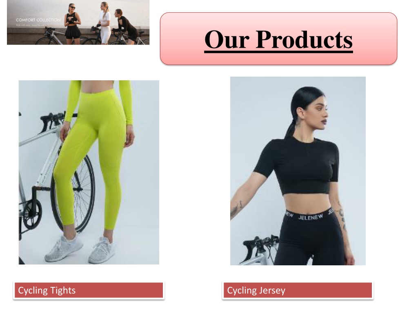The width and height of the screenshot is (418, 313).
Task: Click the neon yellow long sleeve
Action: [126, 102]
